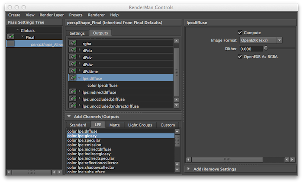Click the icon beside lpe:unoccluded;diffuse output
The width and height of the screenshot is (303, 183).
73,99
